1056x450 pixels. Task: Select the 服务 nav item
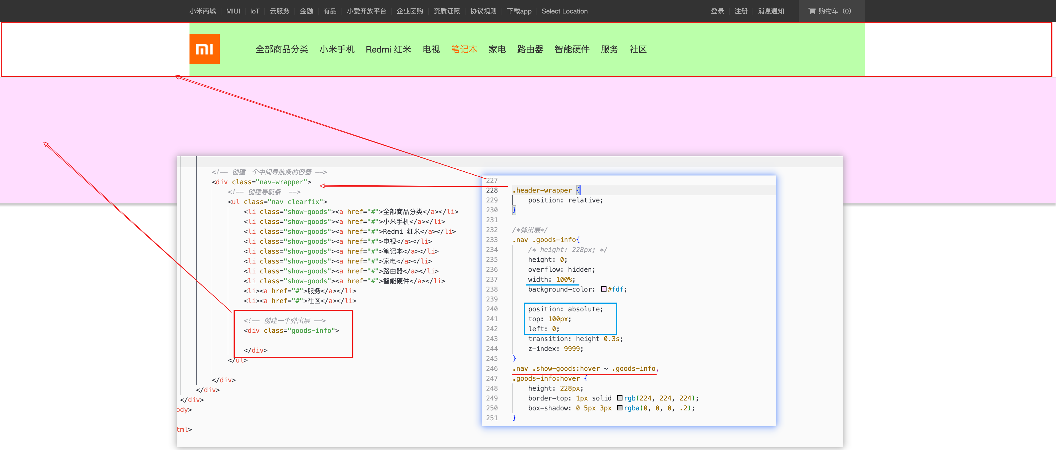pos(609,49)
